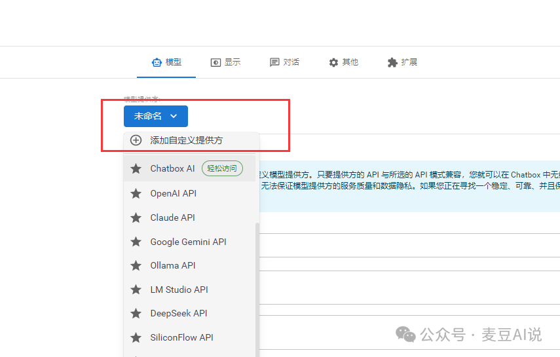Viewport: 560px width, 357px height.
Task: Click the star icon beside Google Gemini API
Action: pos(136,242)
